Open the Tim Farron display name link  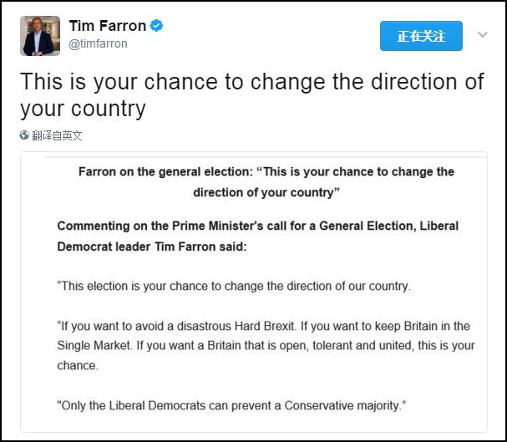tap(108, 26)
